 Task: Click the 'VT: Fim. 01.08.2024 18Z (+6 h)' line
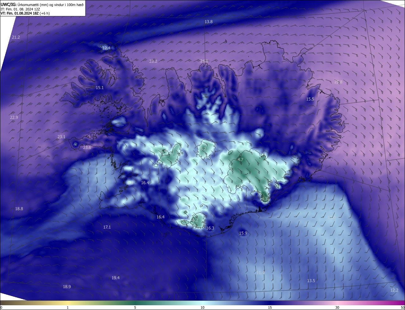click(25, 13)
